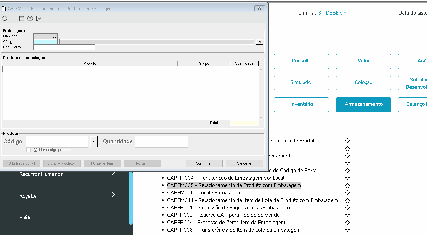Click grid scrollbar up arrow
The width and height of the screenshot is (427, 235).
pos(261,69)
